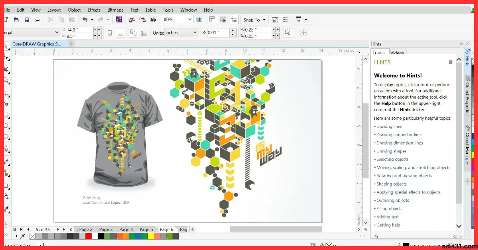Image resolution: width=478 pixels, height=250 pixels.
Task: Toggle apply layout to Current Page only
Action: tap(143, 33)
